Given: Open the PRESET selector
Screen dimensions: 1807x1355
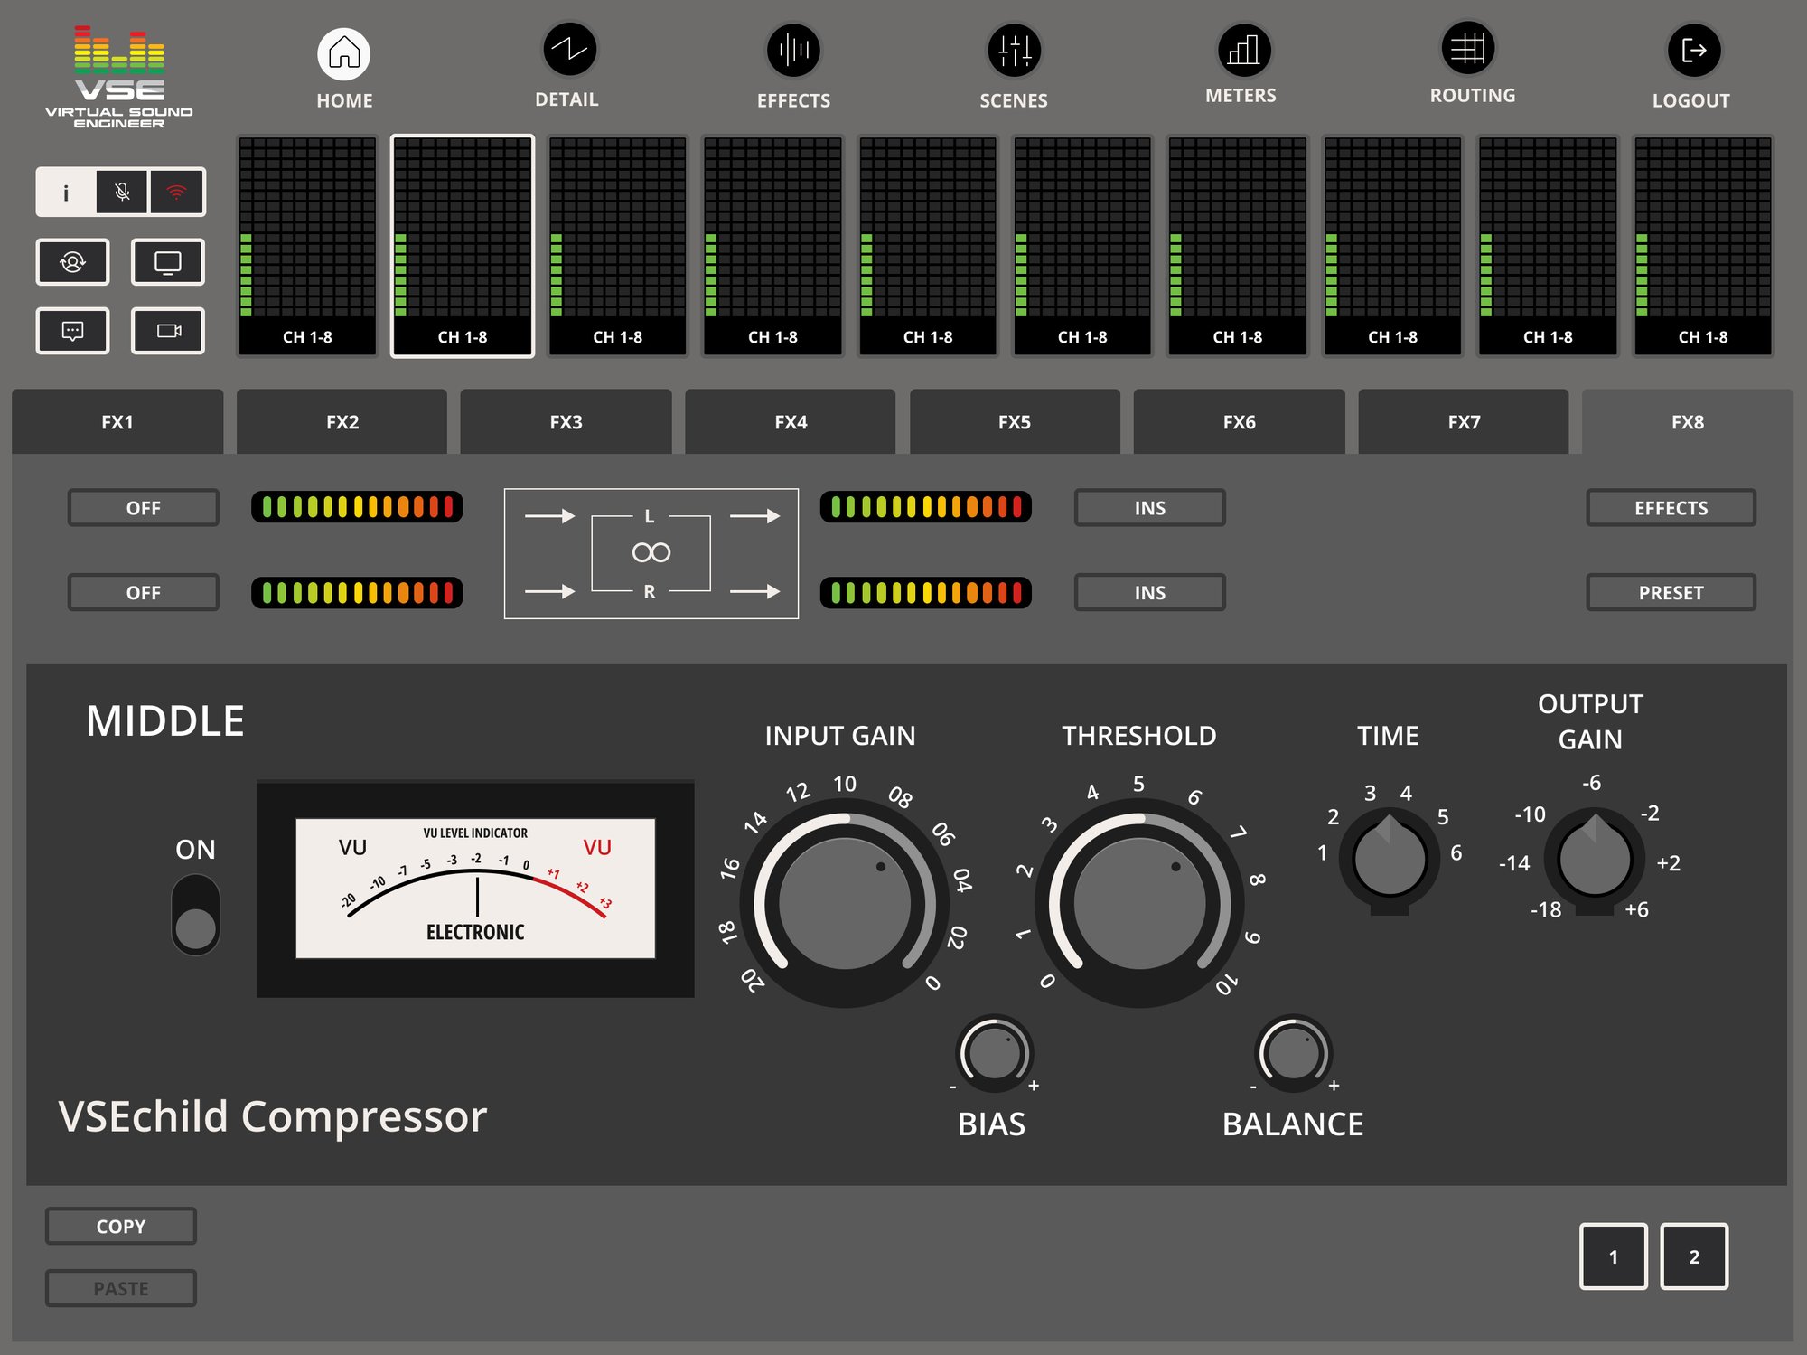Looking at the screenshot, I should click(x=1670, y=593).
